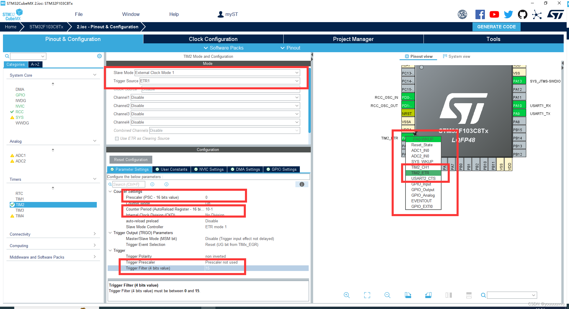This screenshot has width=569, height=309.
Task: Go to previous parameter search result
Action: click(152, 184)
